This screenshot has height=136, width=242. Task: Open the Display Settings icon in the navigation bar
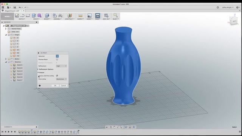pyautogui.click(x=126, y=127)
